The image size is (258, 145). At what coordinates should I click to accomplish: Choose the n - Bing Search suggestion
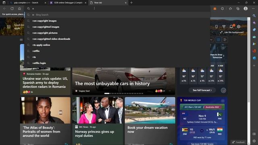click(x=117, y=15)
